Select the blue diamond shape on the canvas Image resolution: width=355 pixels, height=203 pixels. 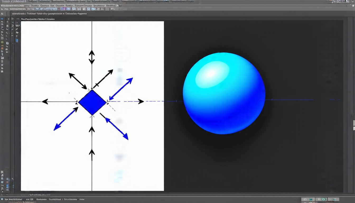[x=92, y=102]
